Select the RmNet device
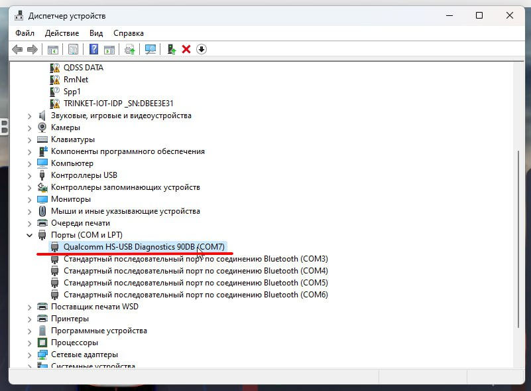This screenshot has height=391, width=531. click(x=76, y=80)
